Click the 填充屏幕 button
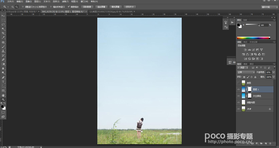This screenshot has width=279, height=148. [115, 7]
